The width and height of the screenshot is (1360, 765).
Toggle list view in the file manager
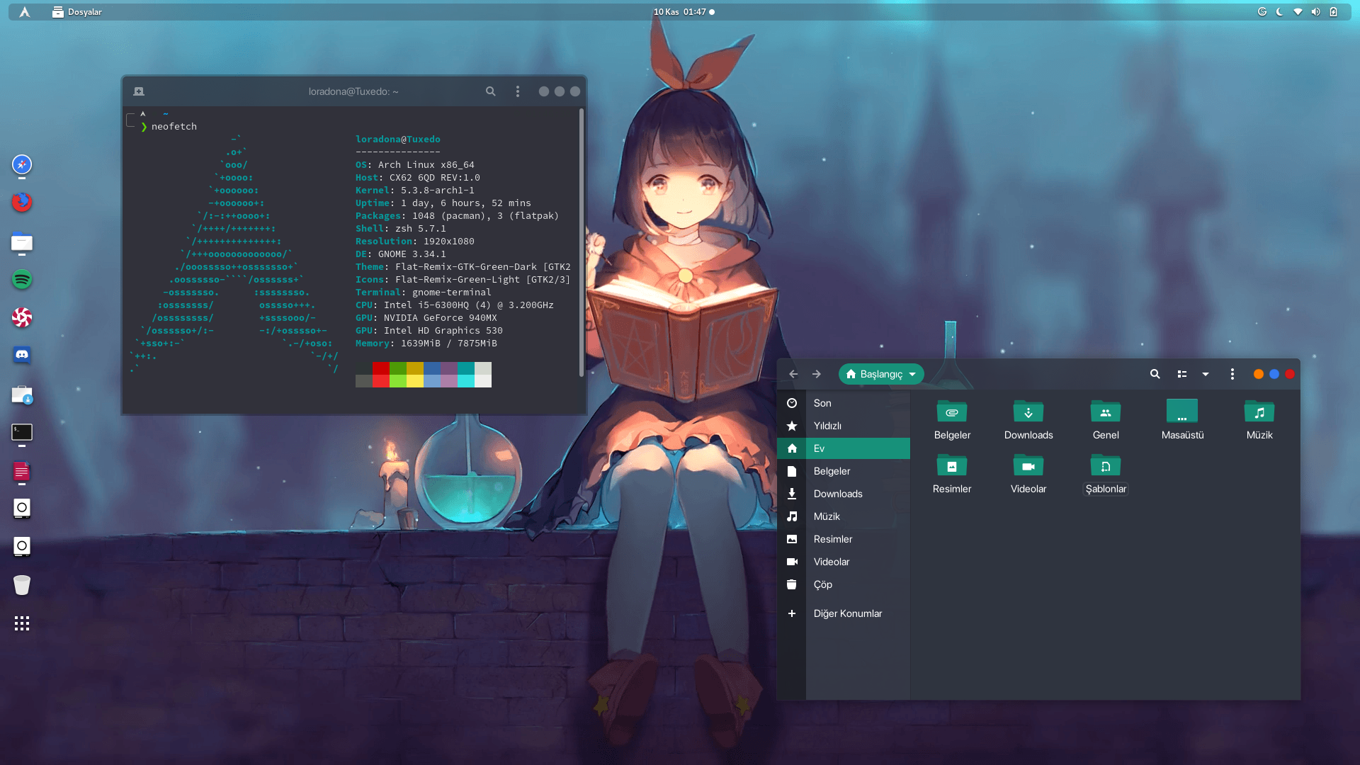(x=1182, y=374)
